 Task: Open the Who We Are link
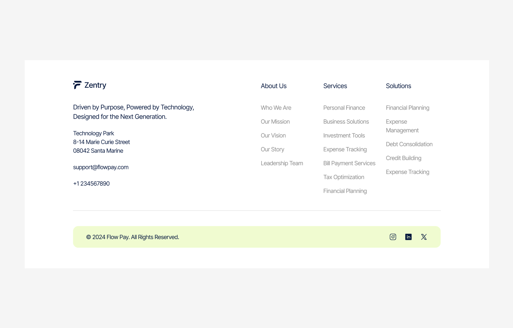pyautogui.click(x=276, y=108)
